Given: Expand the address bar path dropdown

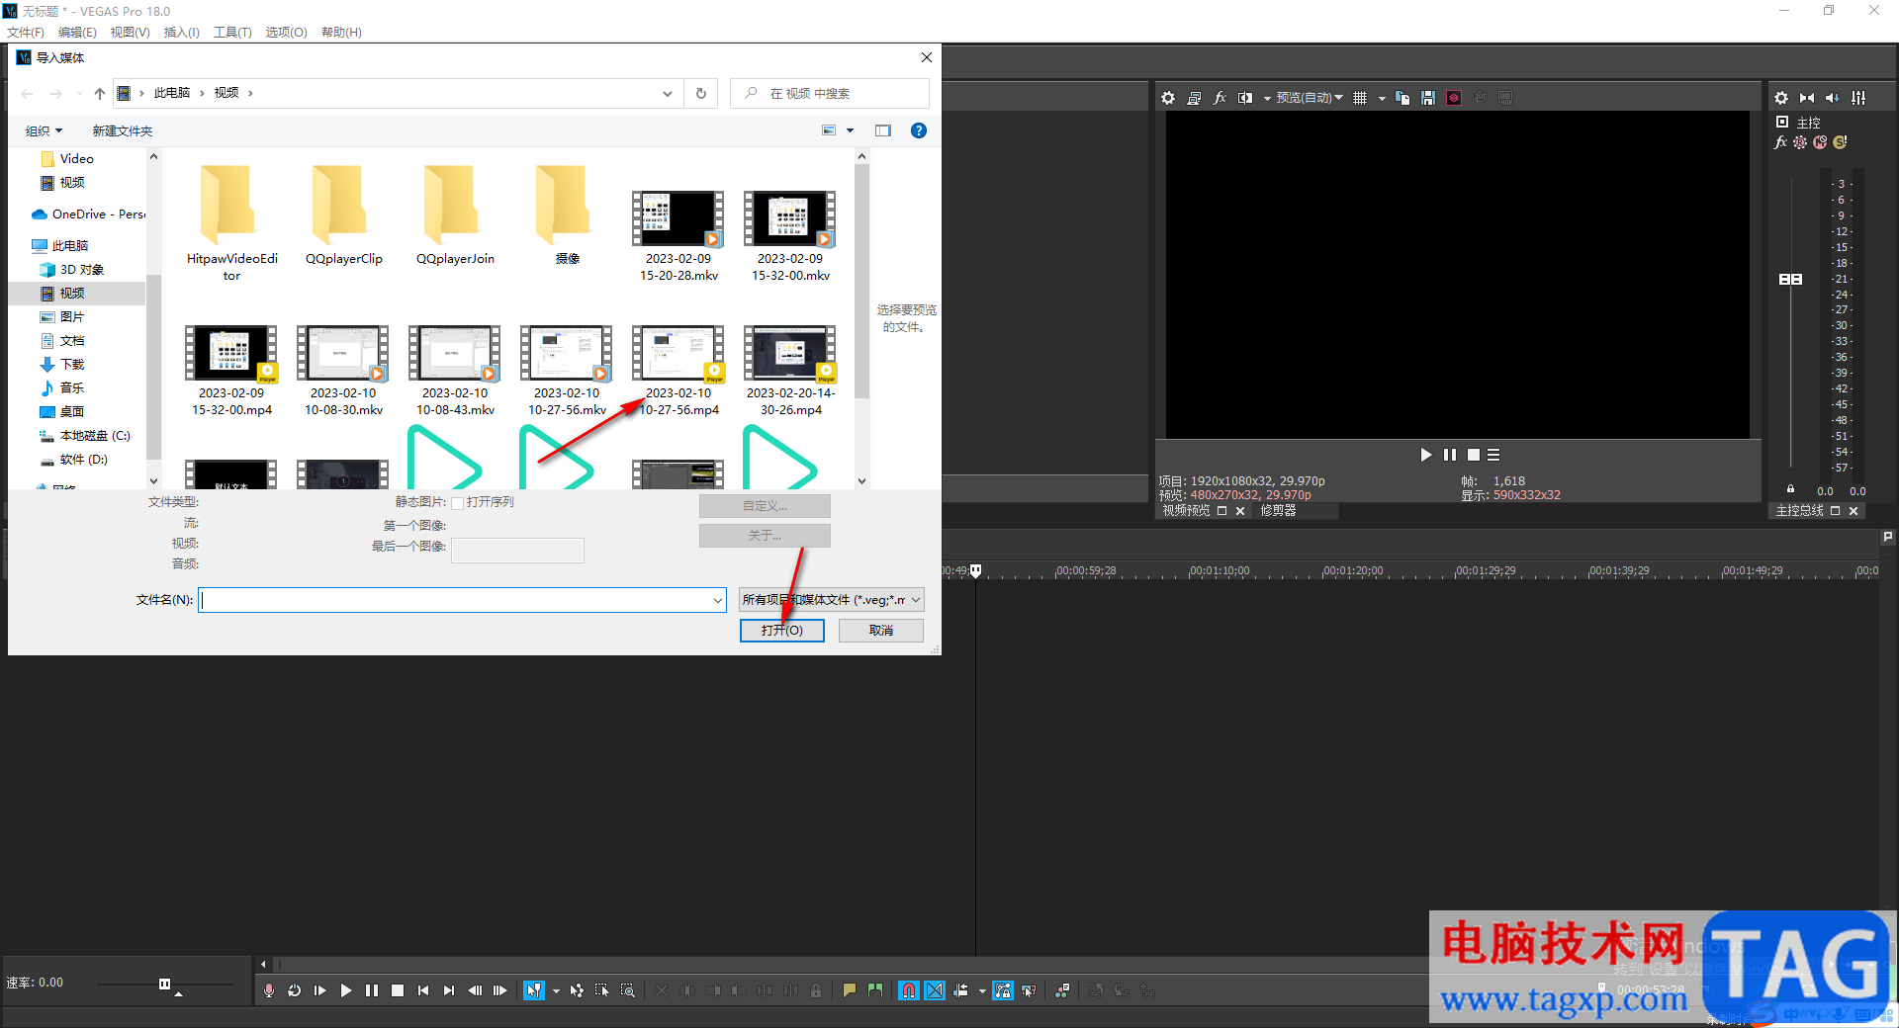Looking at the screenshot, I should [668, 93].
